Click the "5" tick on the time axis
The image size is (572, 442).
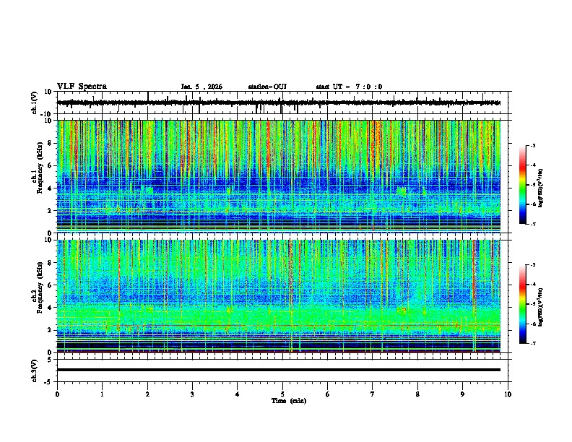[x=282, y=394]
